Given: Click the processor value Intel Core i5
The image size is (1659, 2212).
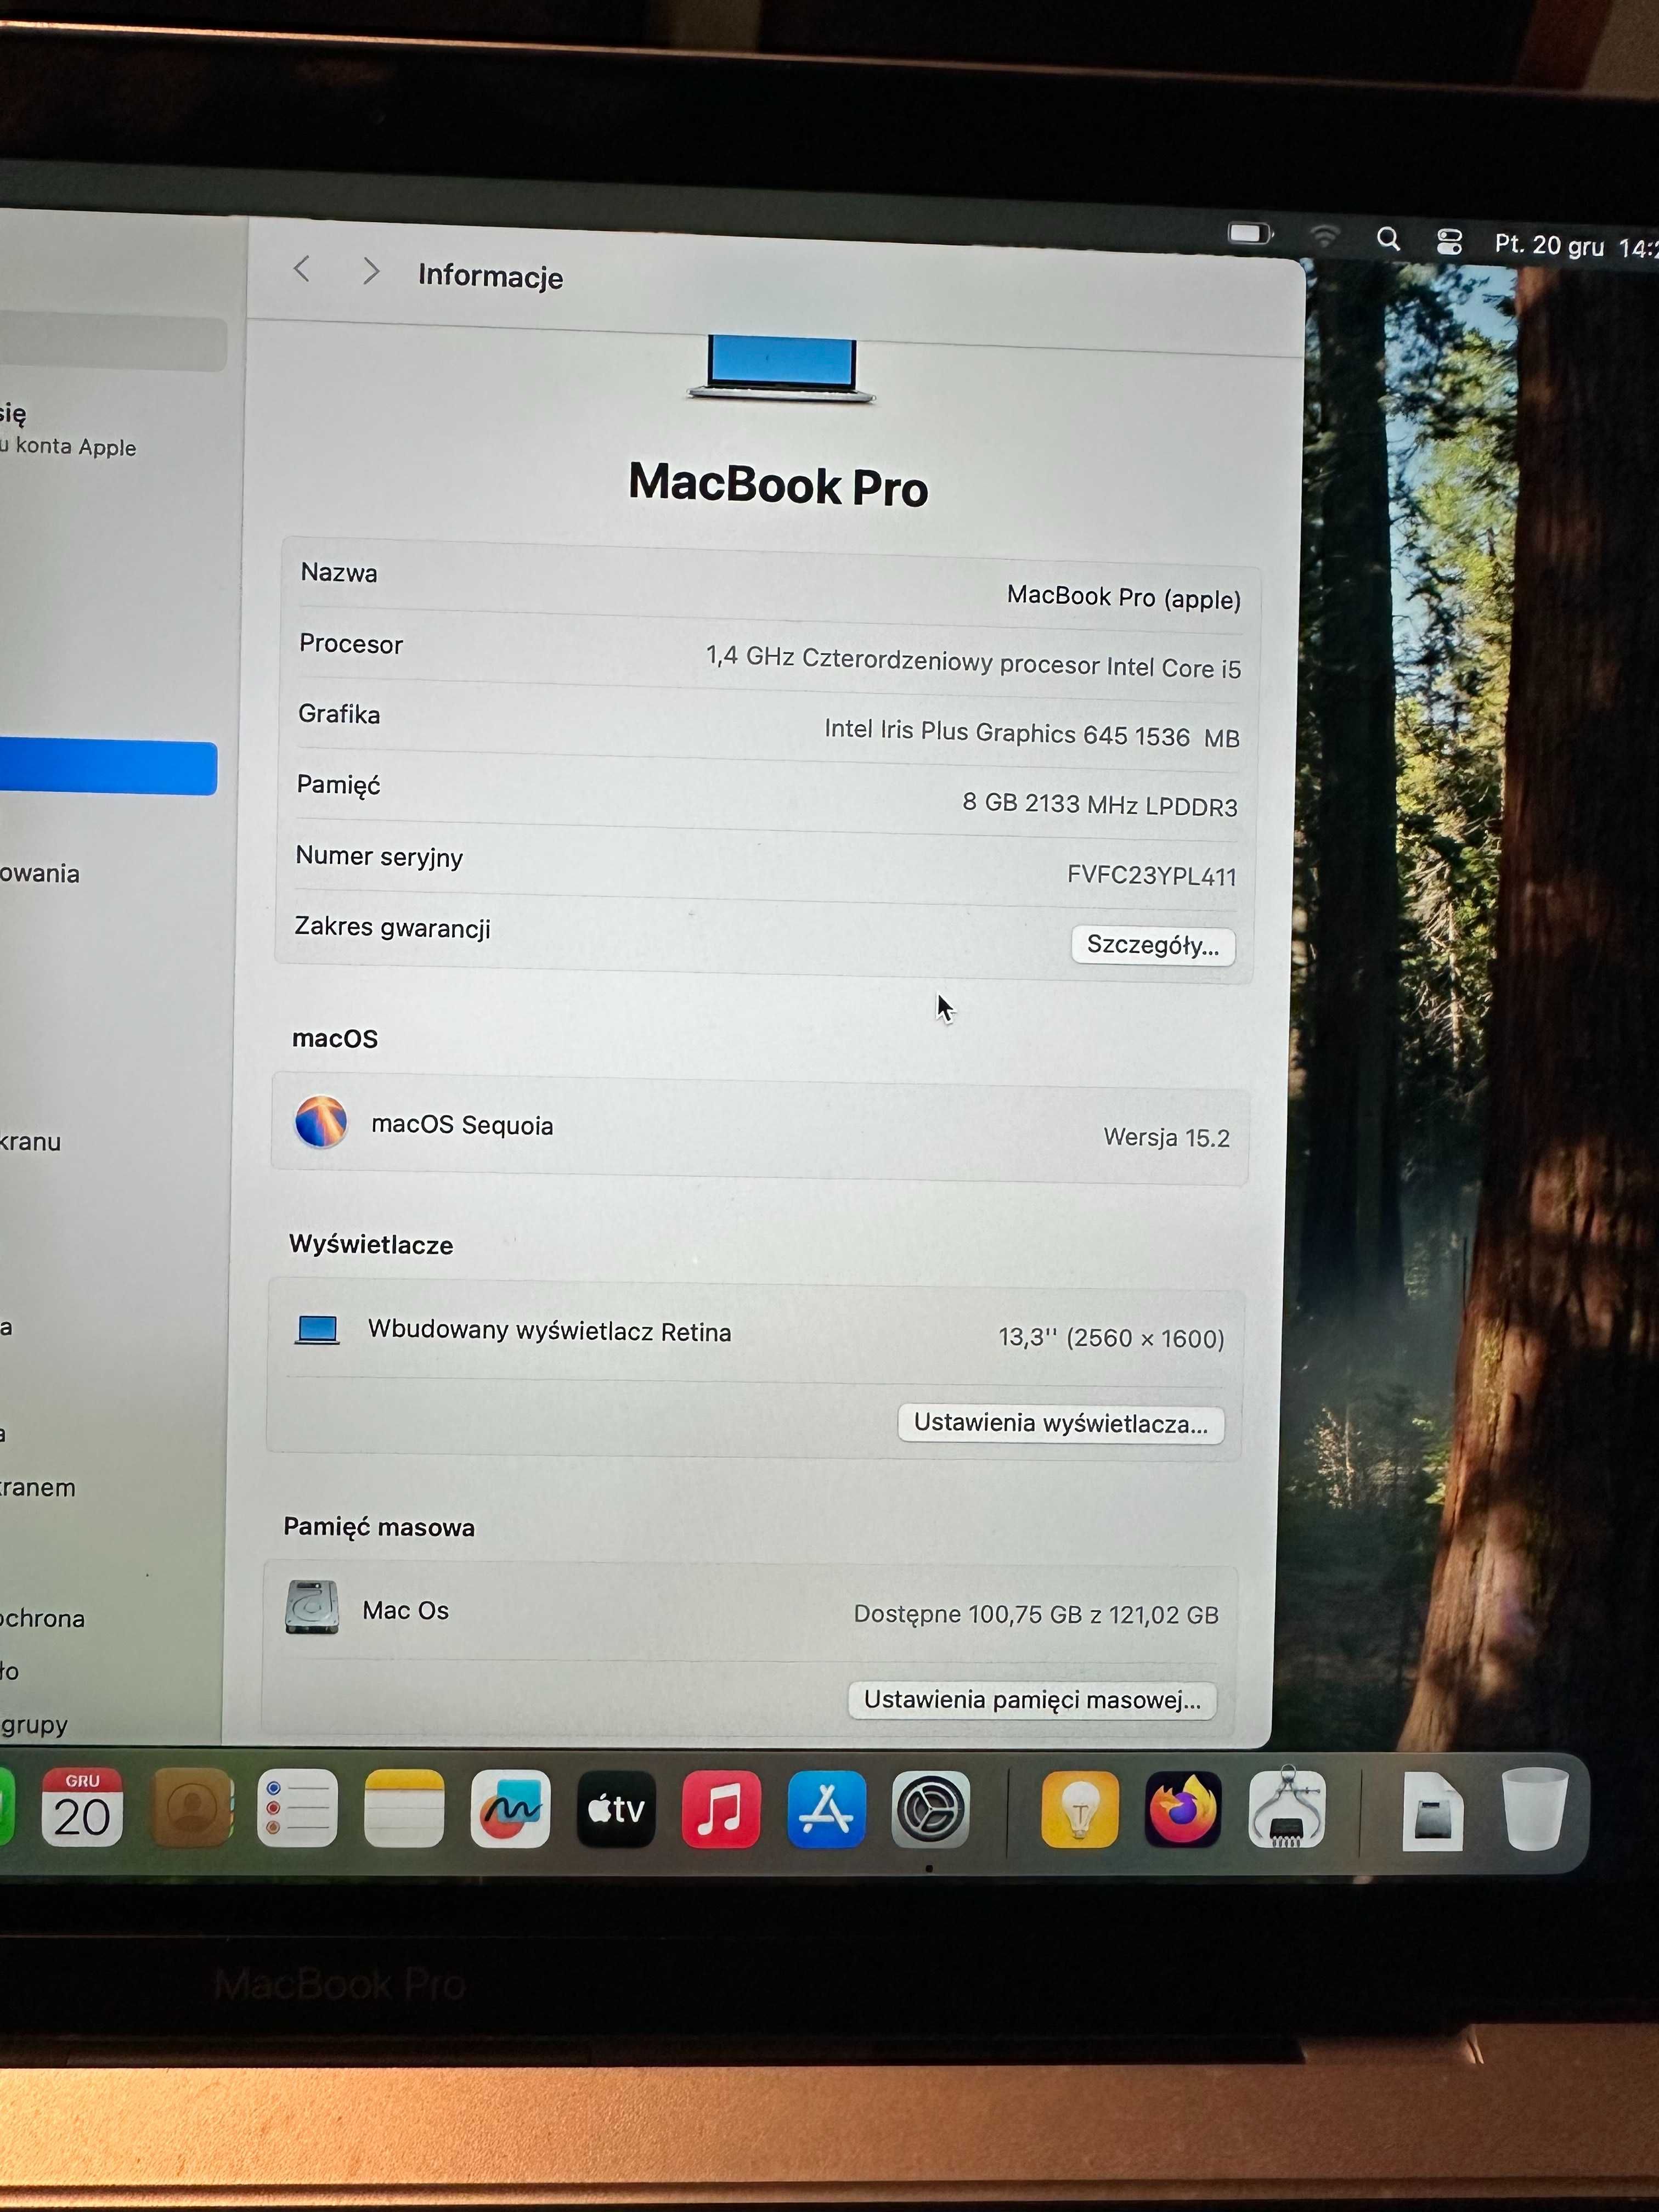Looking at the screenshot, I should pos(973,662).
